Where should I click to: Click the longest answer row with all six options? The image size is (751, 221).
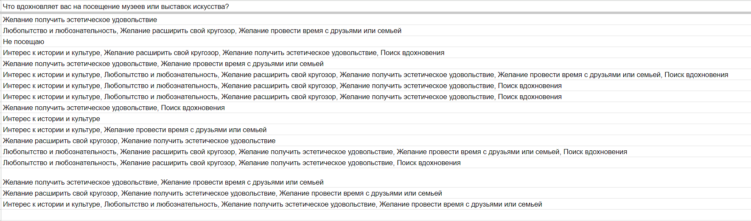(x=375, y=75)
